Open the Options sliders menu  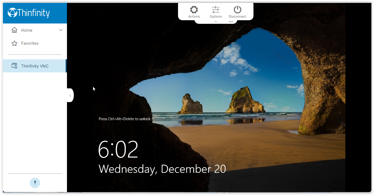click(216, 12)
